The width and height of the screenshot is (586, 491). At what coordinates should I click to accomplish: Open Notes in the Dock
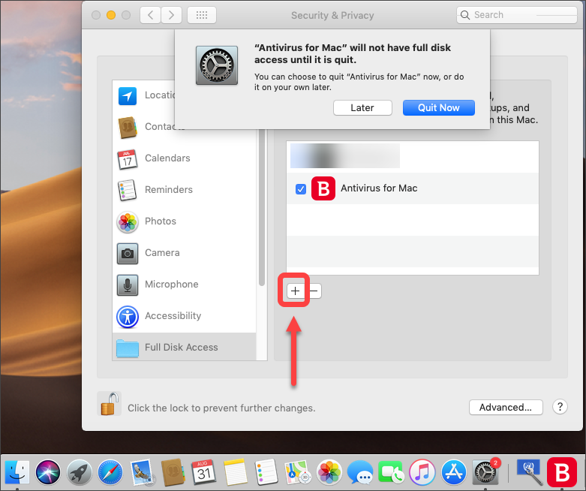tap(235, 472)
